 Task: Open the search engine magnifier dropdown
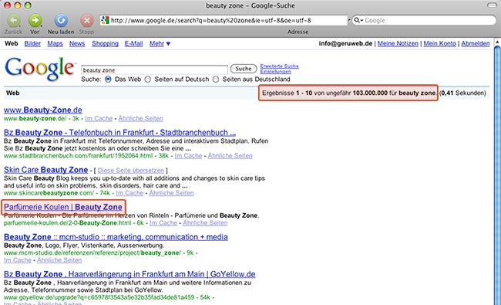[x=358, y=21]
